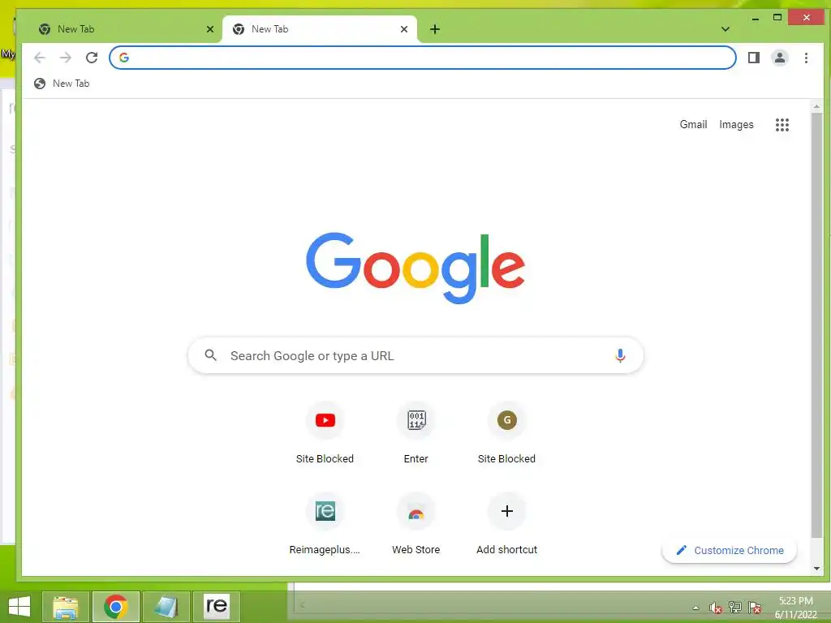
Task: Click the scrollbar up arrow
Action: coord(816,107)
